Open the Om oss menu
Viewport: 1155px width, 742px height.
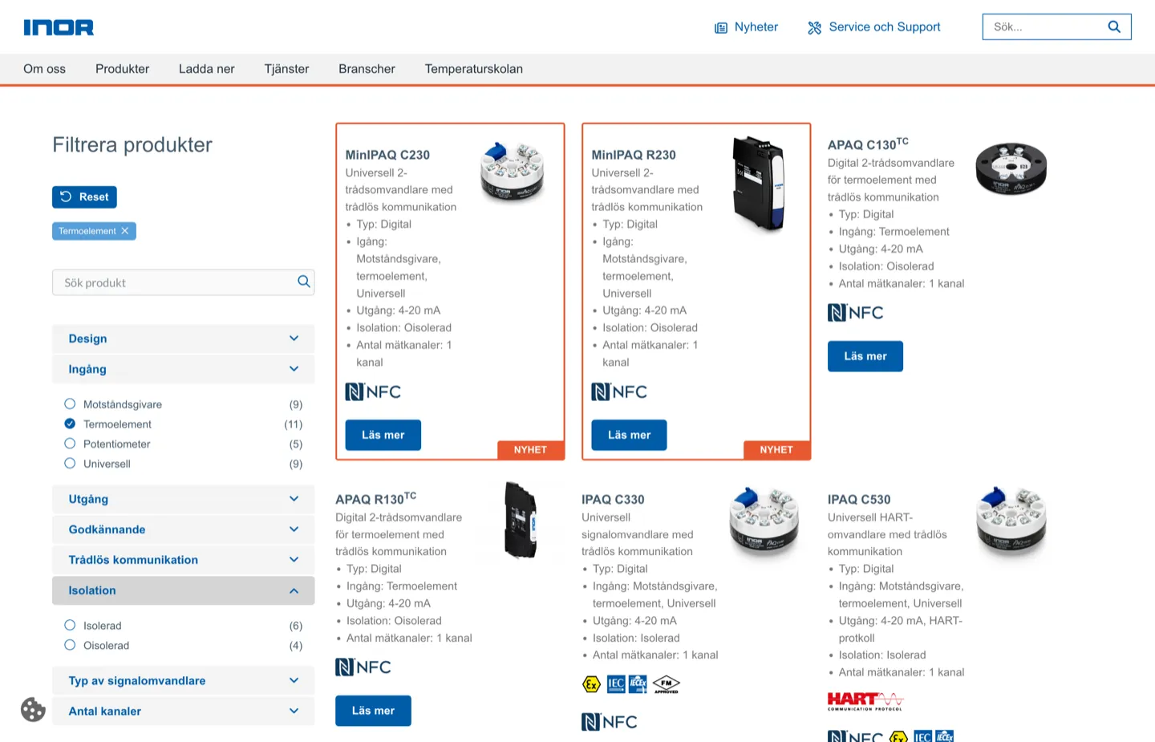[x=45, y=69]
